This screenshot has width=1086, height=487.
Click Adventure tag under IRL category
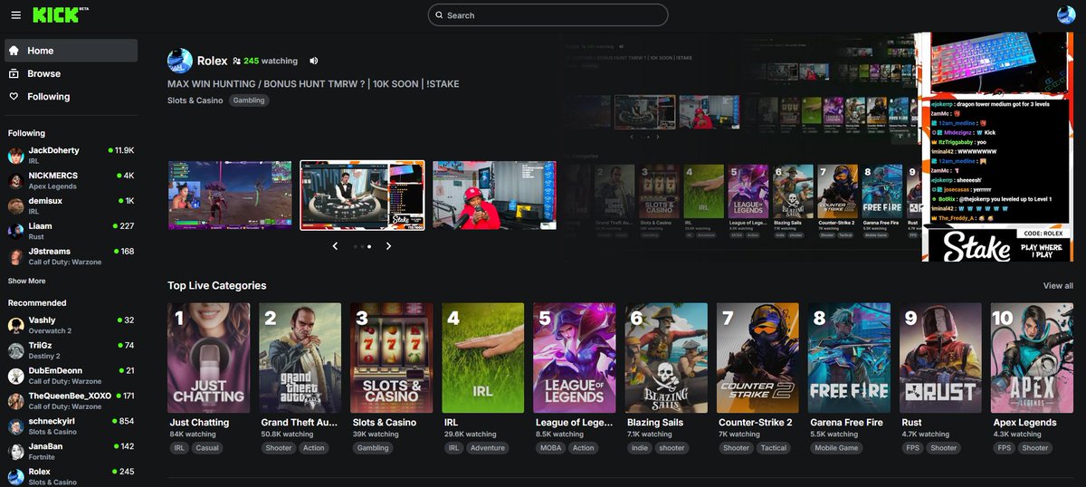(488, 448)
